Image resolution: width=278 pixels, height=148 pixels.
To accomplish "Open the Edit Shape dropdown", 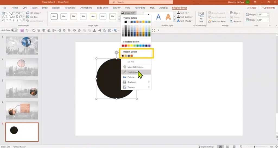I will click(x=34, y=13).
